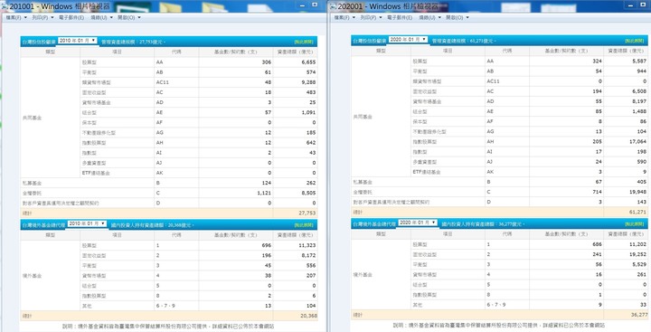Open 開啟(O) menu in the 202001 window

(x=458, y=17)
